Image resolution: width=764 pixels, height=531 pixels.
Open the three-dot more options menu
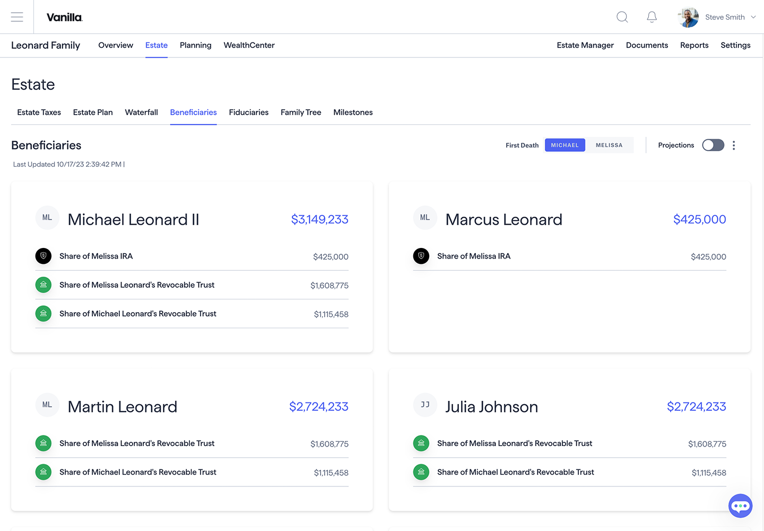point(734,145)
